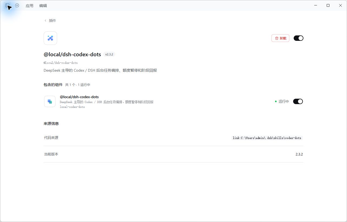
Task: Maximize the window
Action: [328, 5]
